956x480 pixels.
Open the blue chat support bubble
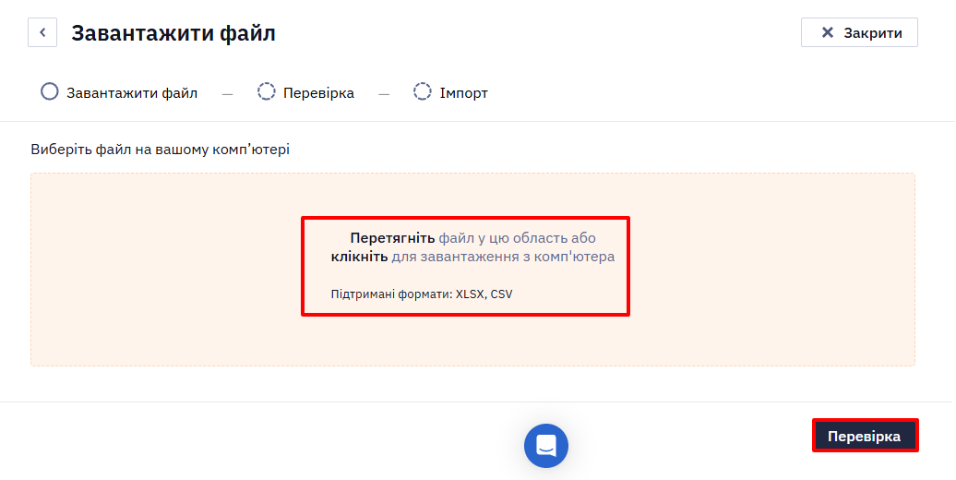546,446
